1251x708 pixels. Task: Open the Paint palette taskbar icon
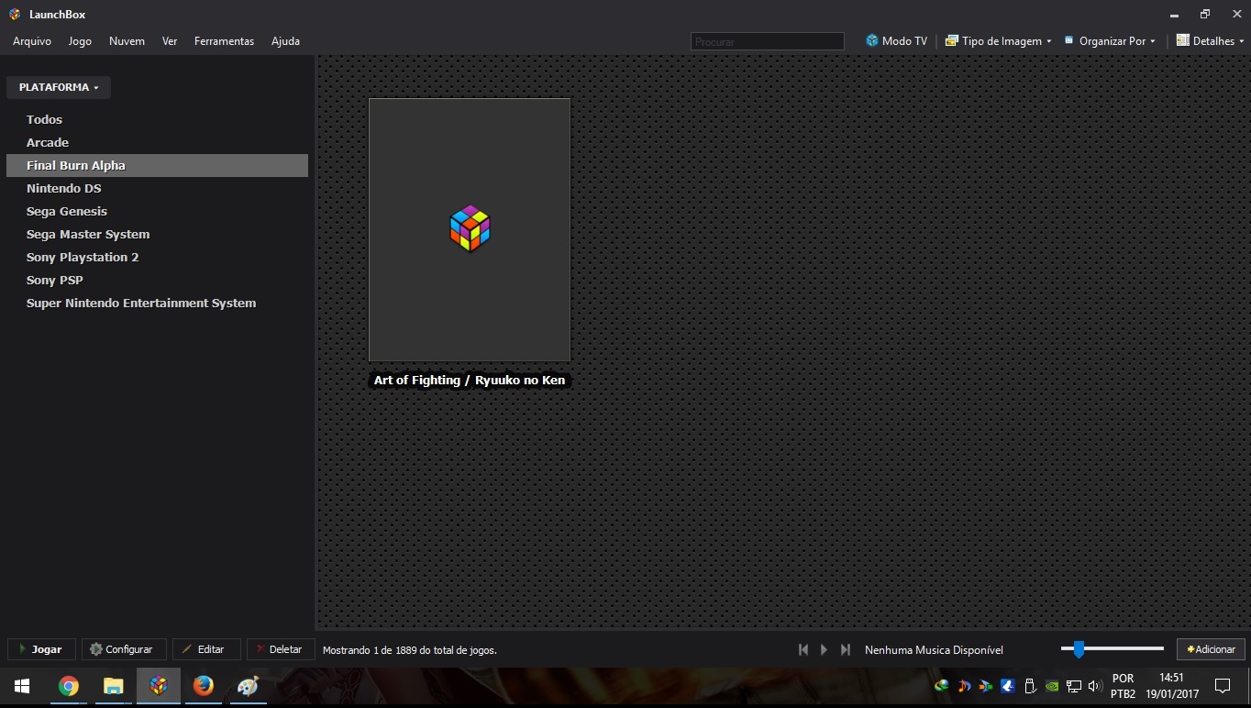click(248, 686)
